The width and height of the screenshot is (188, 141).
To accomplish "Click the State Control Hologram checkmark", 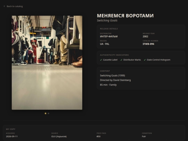I will pos(145,60).
